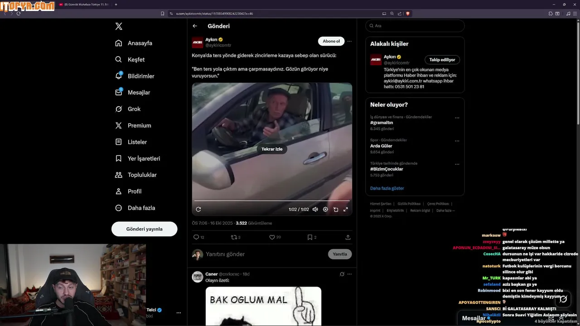Bookmark the post with 2 bookmarks

tap(312, 237)
